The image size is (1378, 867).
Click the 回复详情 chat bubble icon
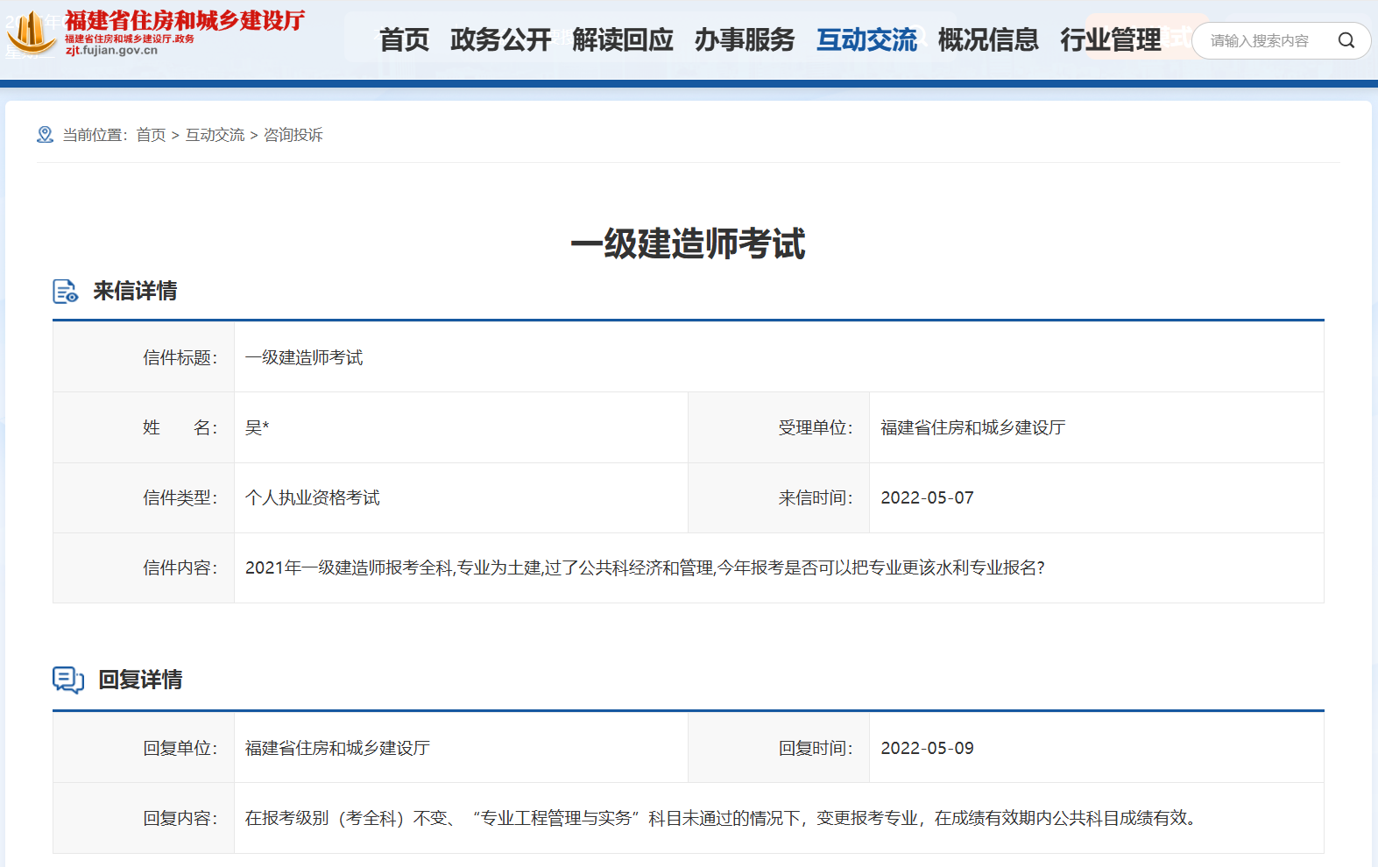click(x=68, y=680)
